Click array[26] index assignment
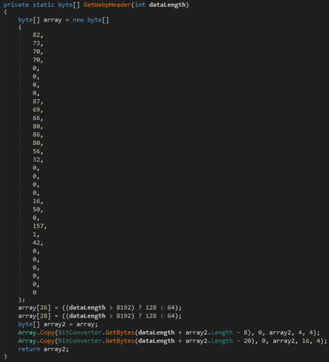 coord(34,308)
